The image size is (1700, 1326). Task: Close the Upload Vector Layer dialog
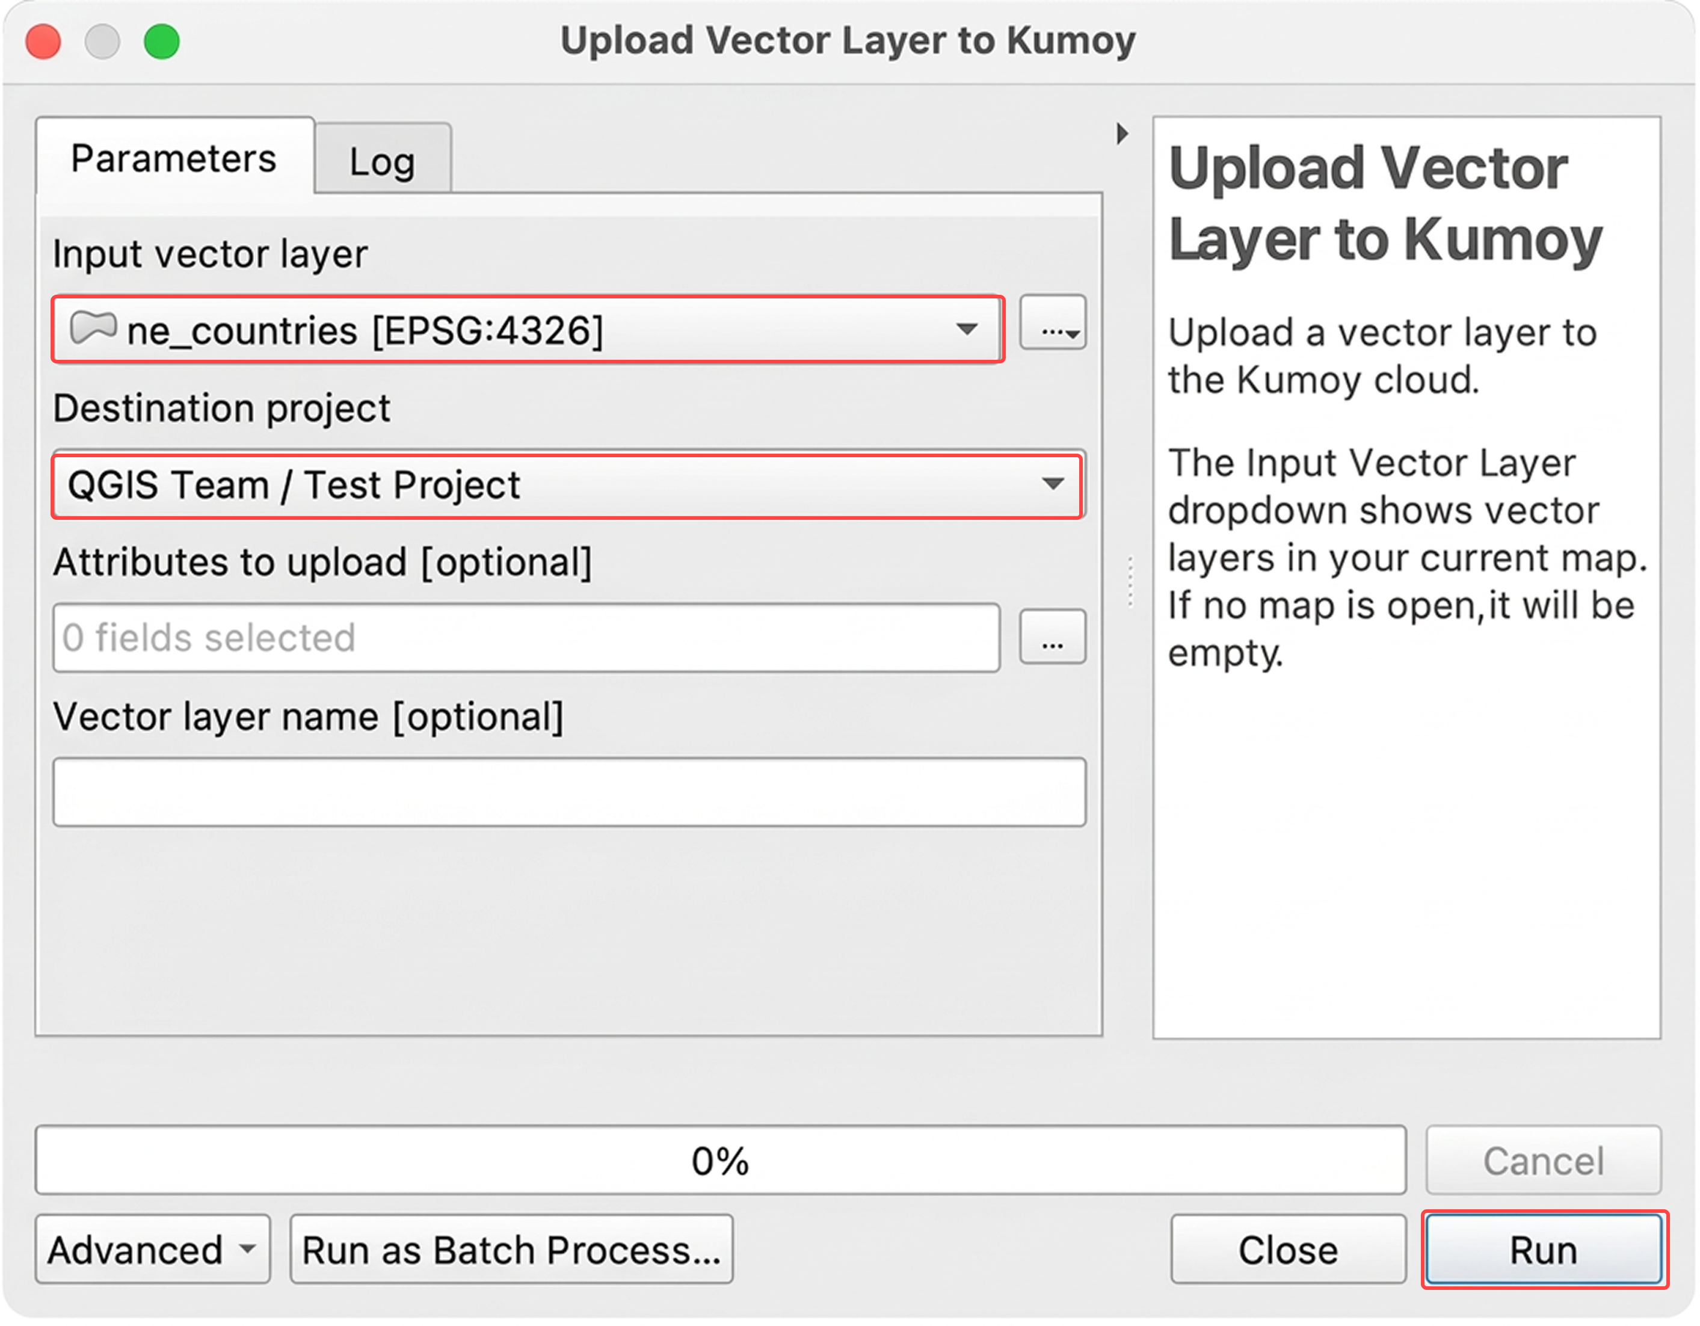1287,1249
